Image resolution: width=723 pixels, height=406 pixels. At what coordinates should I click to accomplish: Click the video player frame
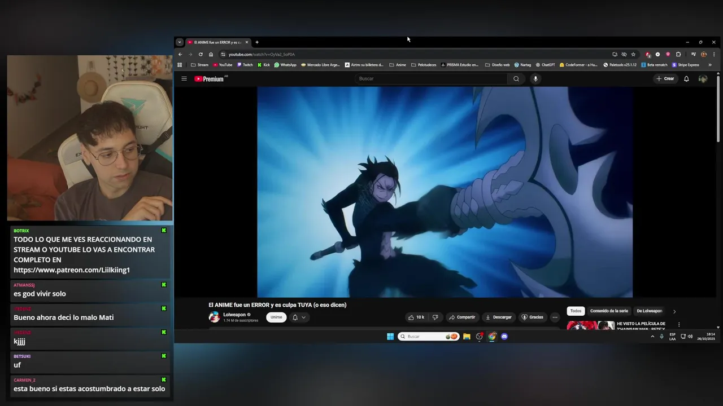pyautogui.click(x=445, y=192)
